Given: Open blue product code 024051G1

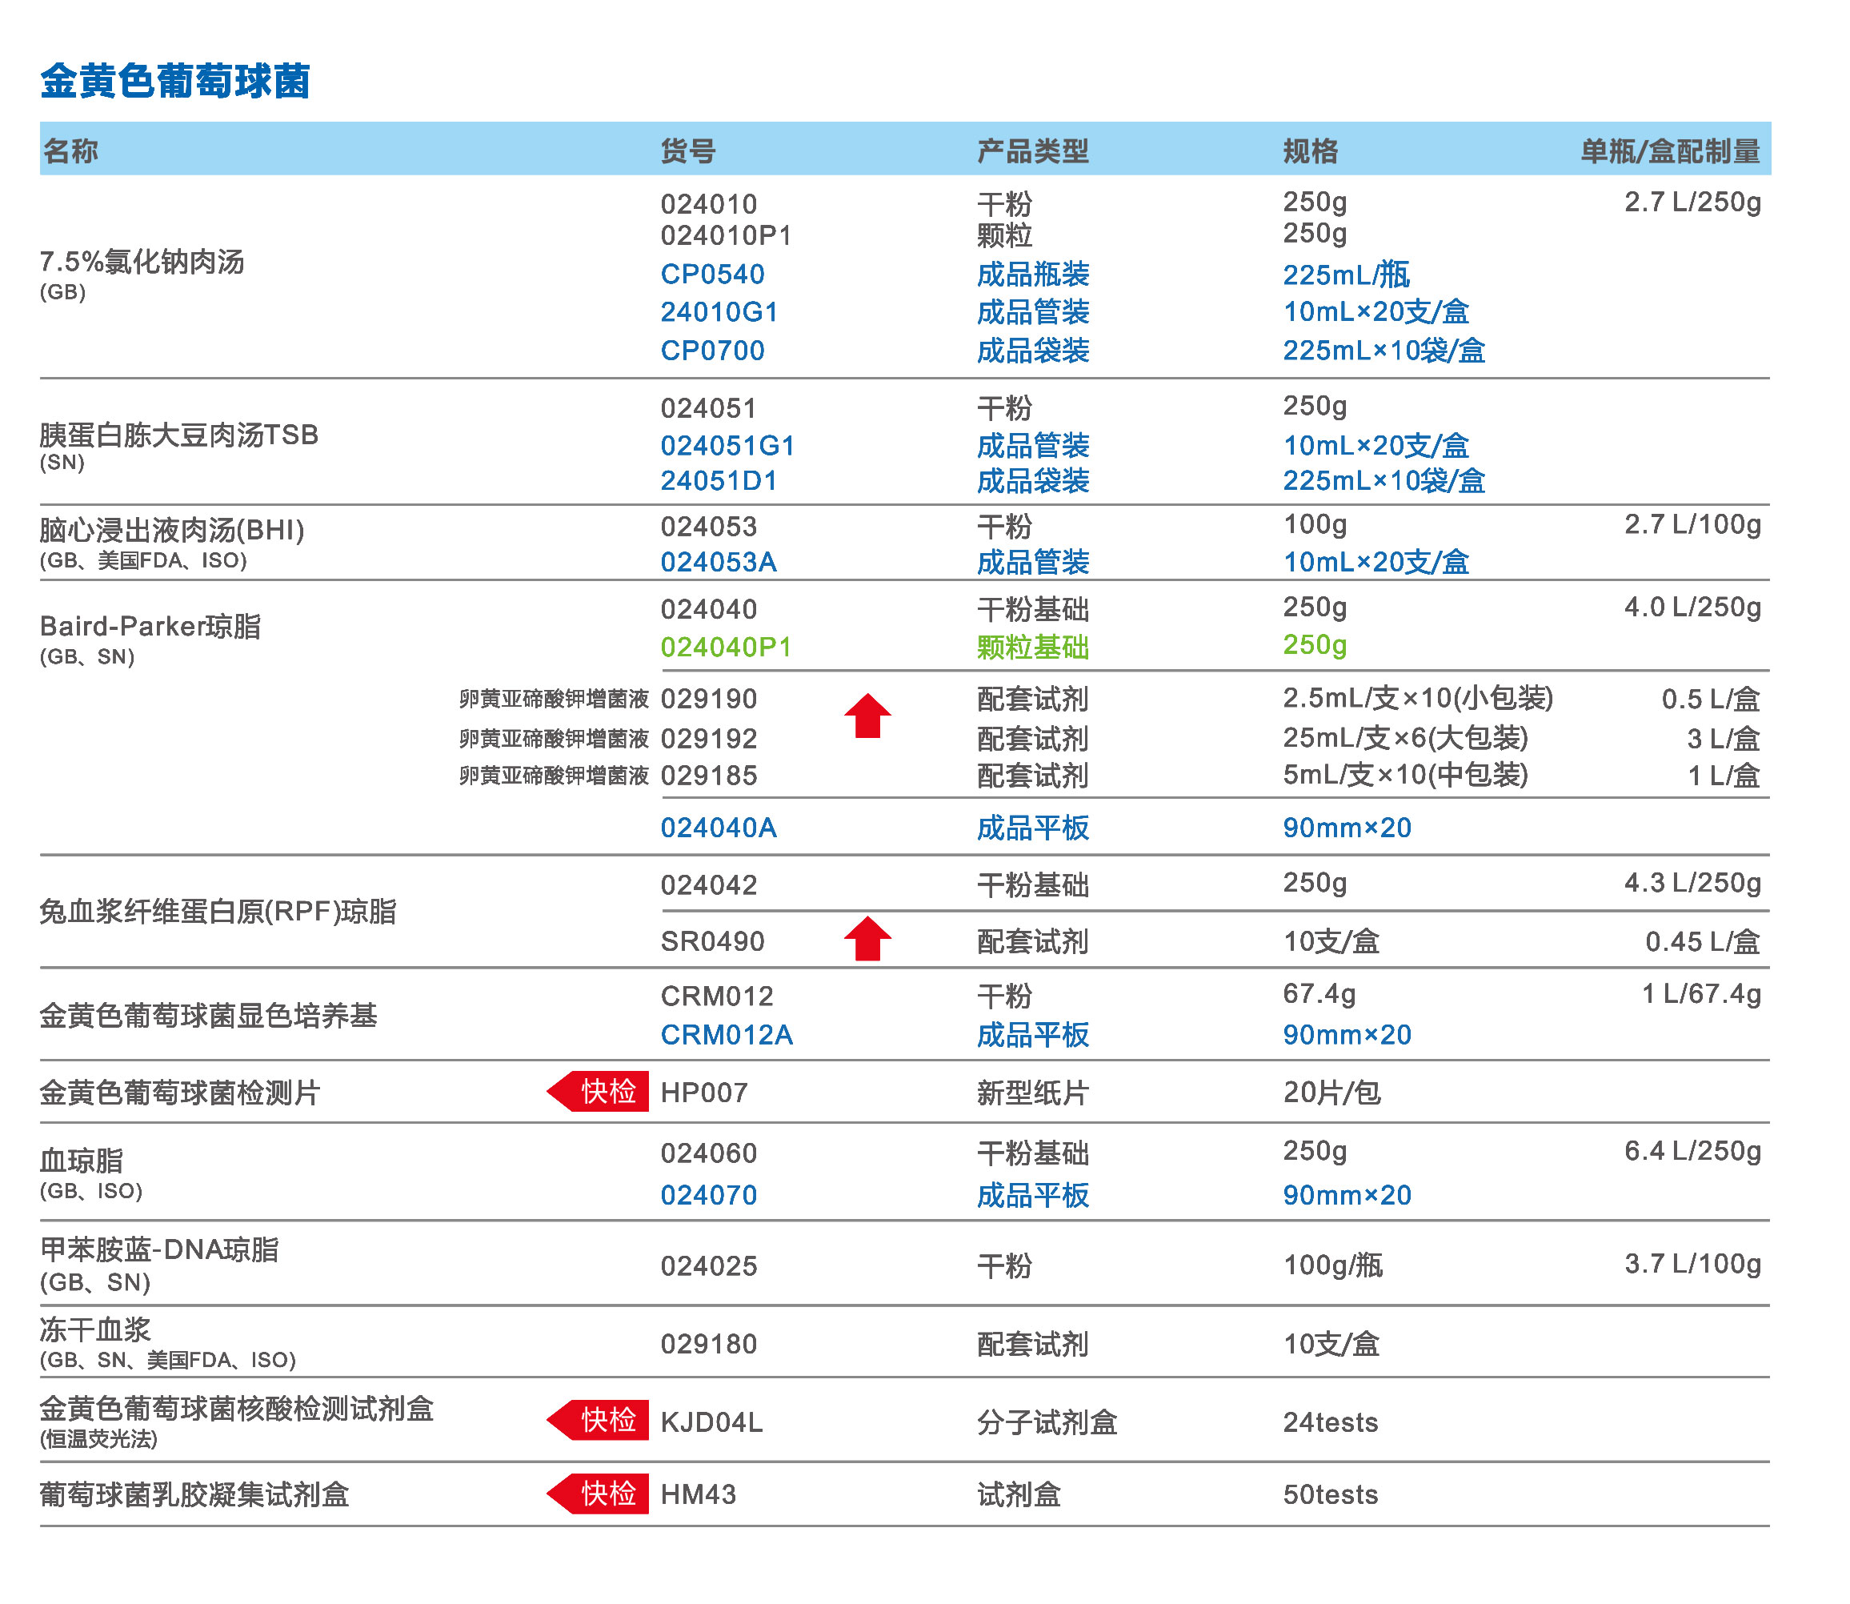Looking at the screenshot, I should point(727,445).
